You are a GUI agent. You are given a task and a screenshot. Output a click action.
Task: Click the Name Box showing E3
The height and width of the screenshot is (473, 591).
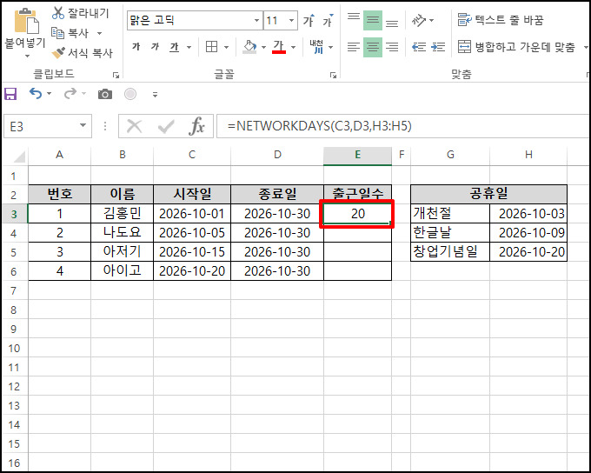click(48, 126)
